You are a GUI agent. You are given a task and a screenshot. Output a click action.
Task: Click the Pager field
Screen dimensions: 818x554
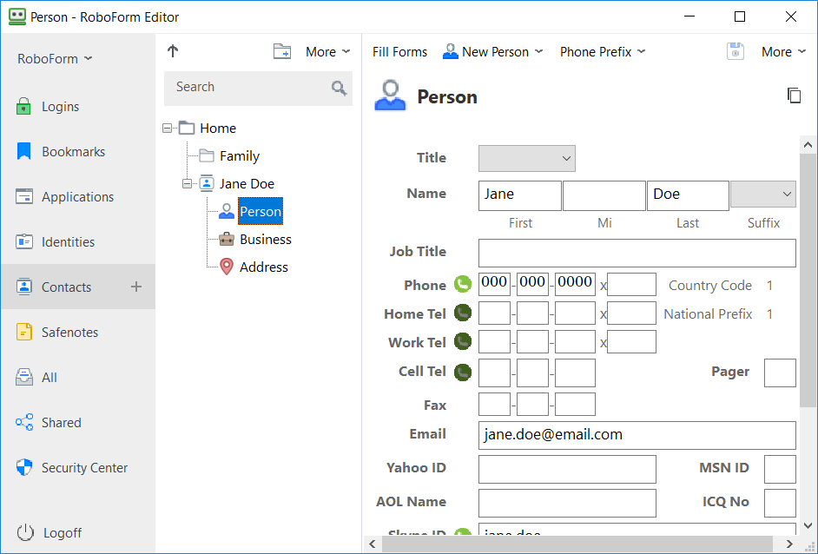click(x=780, y=373)
